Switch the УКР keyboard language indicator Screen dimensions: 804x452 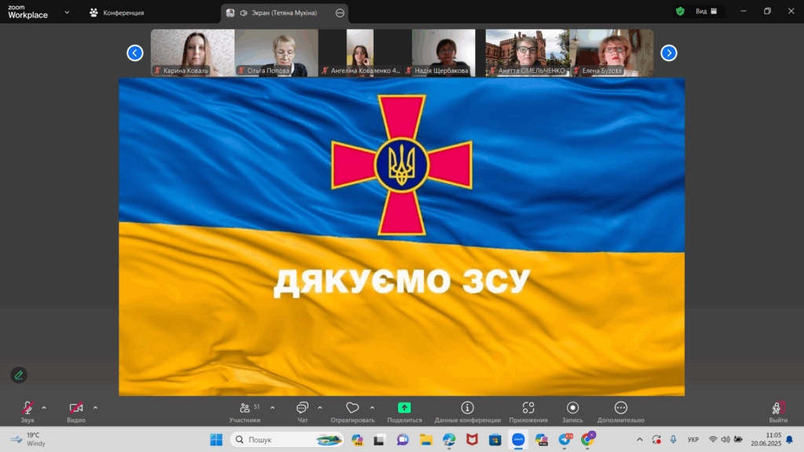click(x=693, y=439)
